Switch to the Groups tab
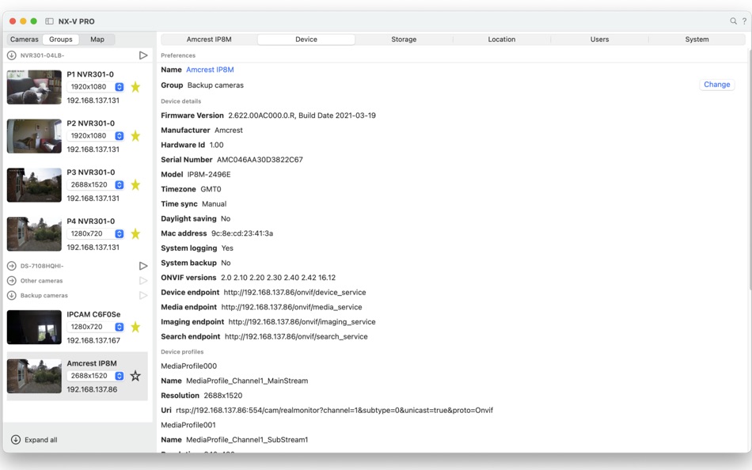 (60, 40)
